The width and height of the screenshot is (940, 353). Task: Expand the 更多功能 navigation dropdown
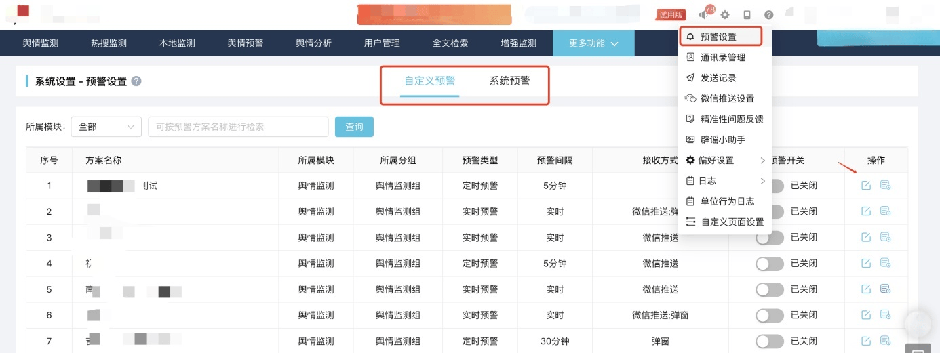click(x=593, y=43)
